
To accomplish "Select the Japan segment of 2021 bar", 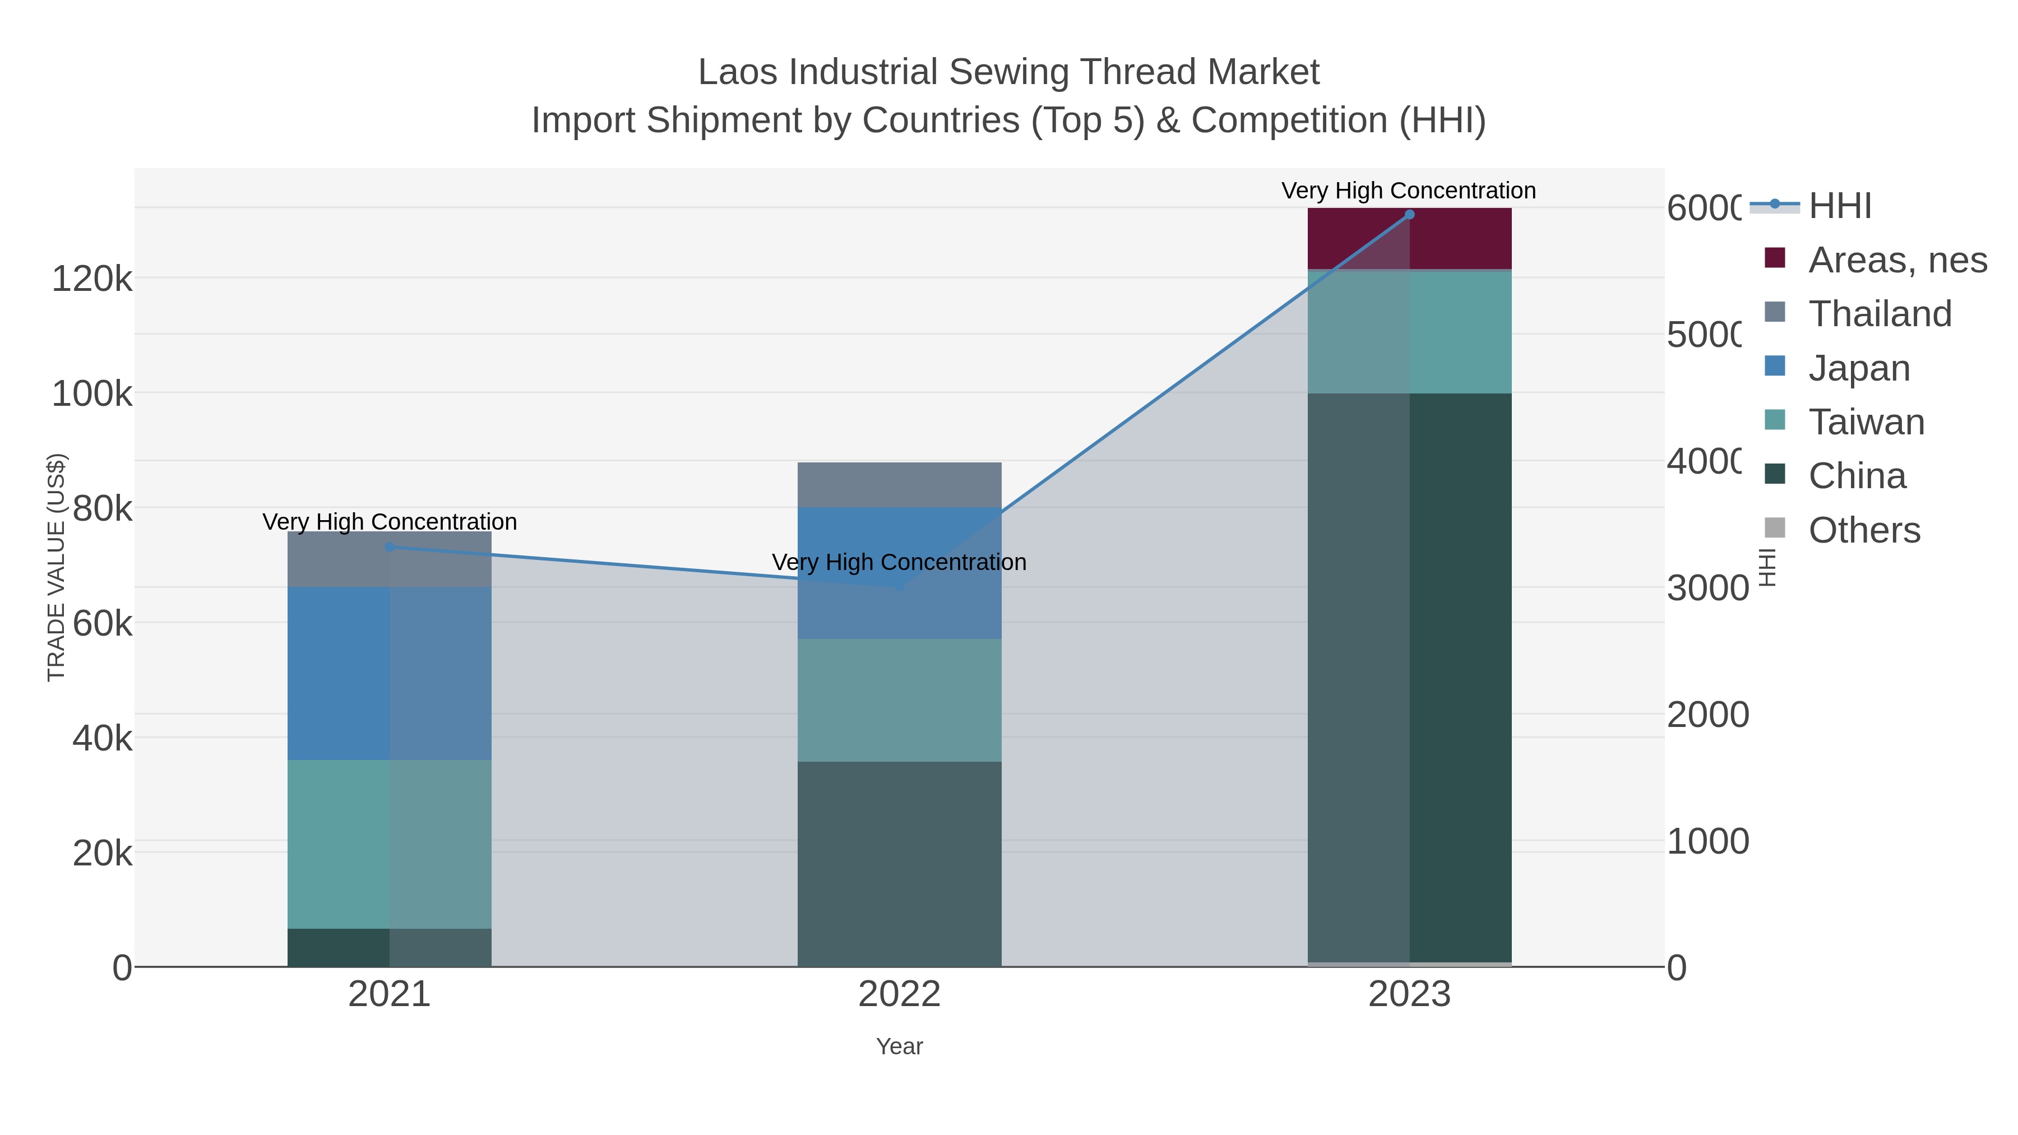I will point(390,674).
